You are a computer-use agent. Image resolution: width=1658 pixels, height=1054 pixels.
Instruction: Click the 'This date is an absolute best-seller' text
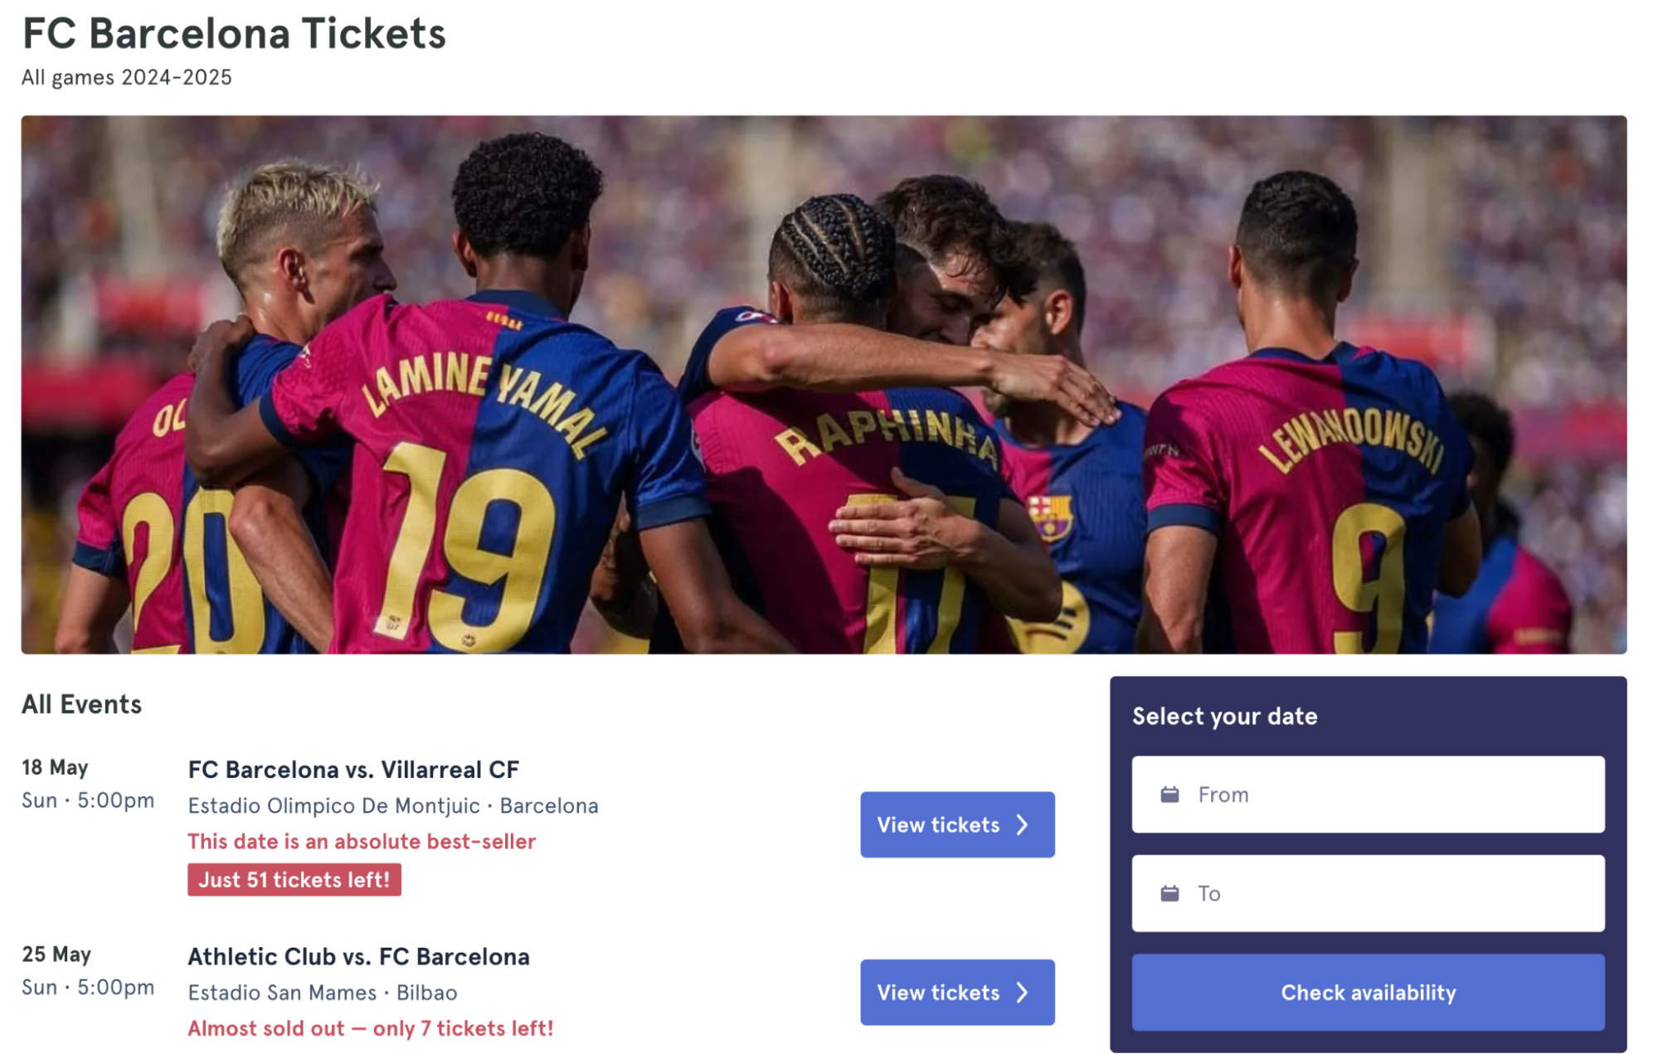tap(362, 841)
